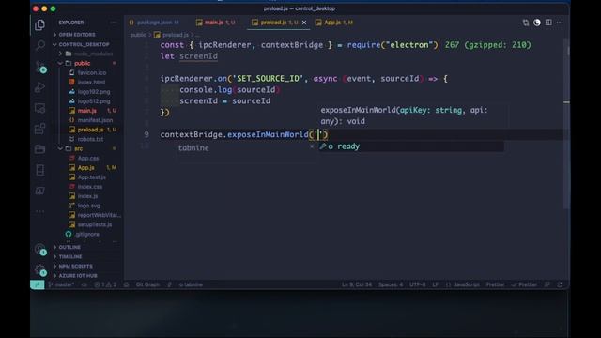Close the preload.js tab

pyautogui.click(x=304, y=23)
